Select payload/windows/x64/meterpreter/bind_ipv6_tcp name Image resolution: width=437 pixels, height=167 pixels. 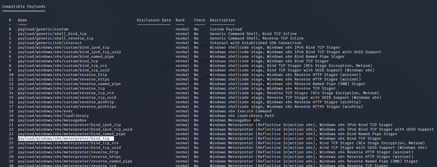(x=69, y=125)
